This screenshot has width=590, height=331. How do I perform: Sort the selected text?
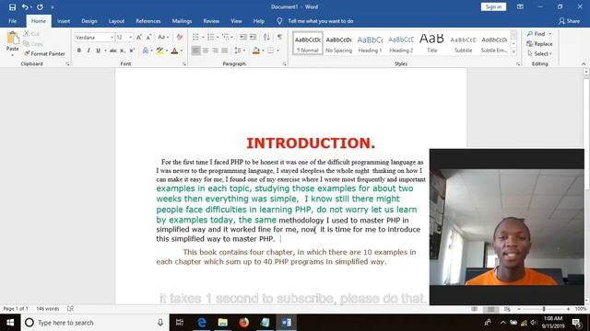[266, 37]
